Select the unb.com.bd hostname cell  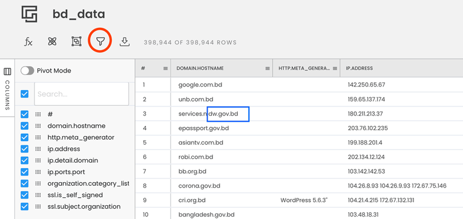(222, 99)
